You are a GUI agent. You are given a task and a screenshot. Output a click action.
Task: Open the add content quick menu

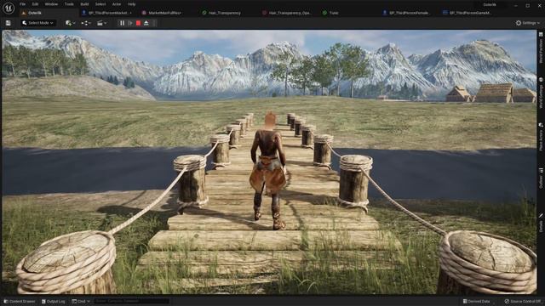(70, 23)
